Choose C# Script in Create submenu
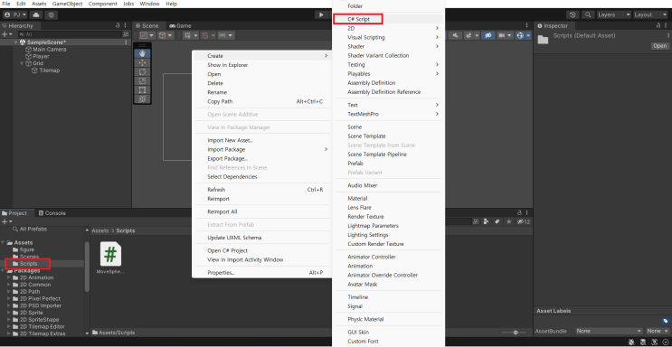672x347 pixels. point(358,19)
